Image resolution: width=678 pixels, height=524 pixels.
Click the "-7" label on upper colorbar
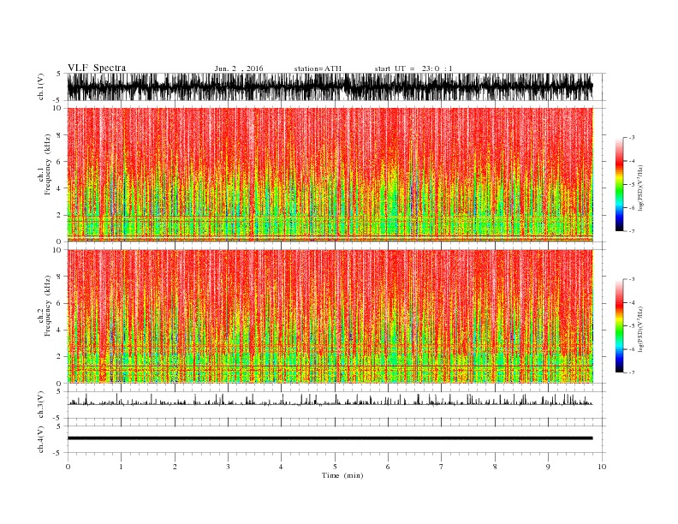click(x=631, y=231)
